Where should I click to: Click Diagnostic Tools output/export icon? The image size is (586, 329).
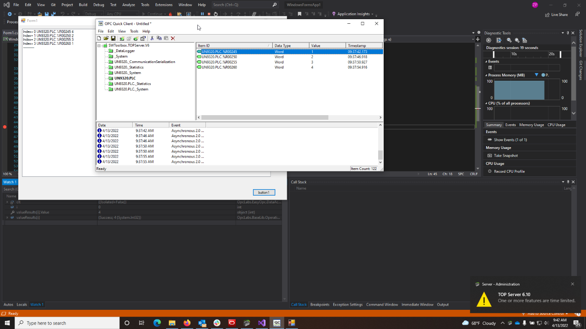click(499, 40)
